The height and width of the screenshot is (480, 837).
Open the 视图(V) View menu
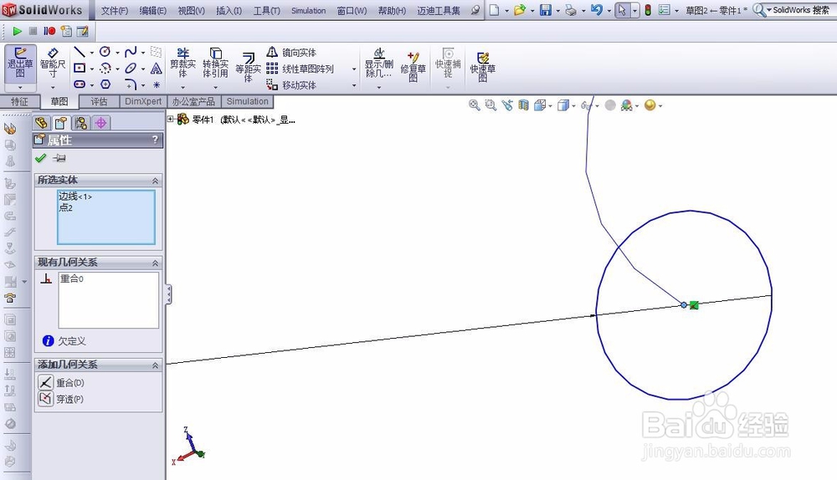pyautogui.click(x=191, y=10)
